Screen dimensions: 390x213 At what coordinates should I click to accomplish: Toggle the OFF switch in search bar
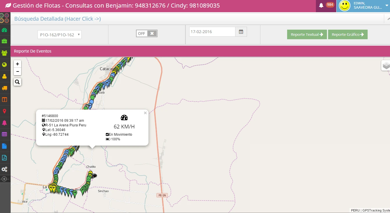point(146,33)
